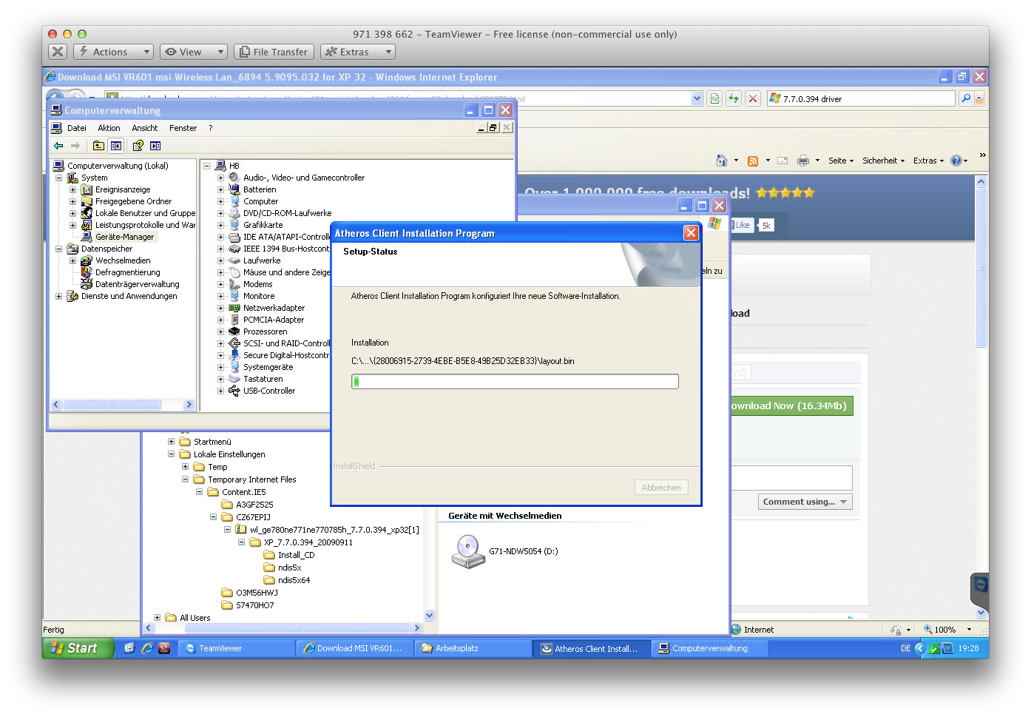The height and width of the screenshot is (717, 1031).
Task: Select the Install_CD folder in Explorer tree
Action: coord(296,555)
